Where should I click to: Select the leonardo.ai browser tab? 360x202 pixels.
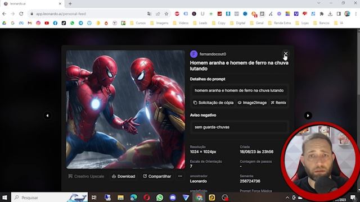pyautogui.click(x=33, y=4)
